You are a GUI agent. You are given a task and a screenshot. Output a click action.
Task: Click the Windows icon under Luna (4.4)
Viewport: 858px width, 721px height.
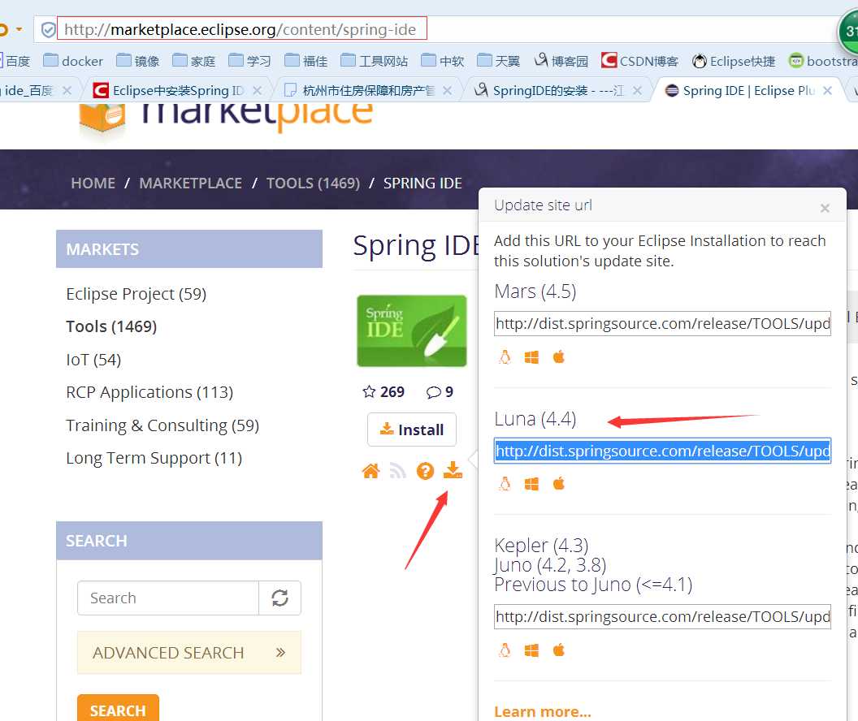pyautogui.click(x=531, y=484)
